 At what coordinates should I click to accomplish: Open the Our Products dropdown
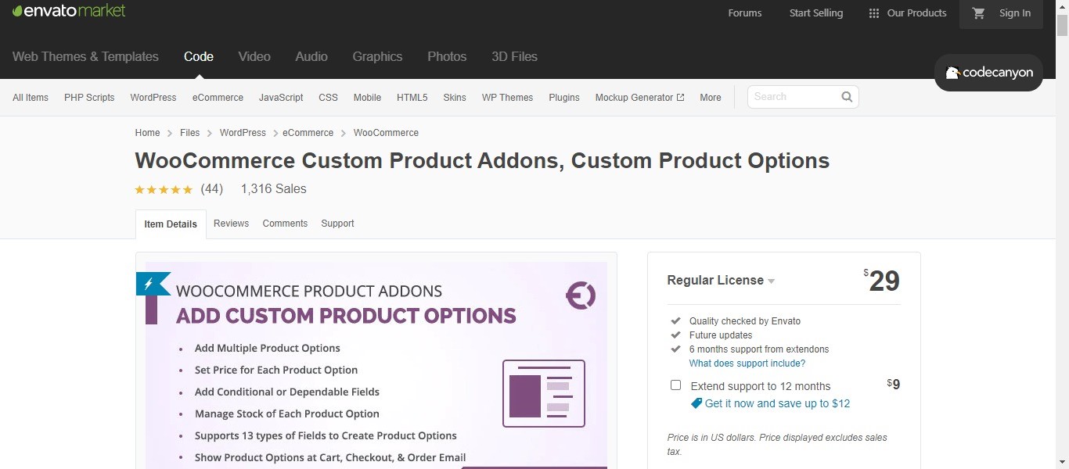pos(916,13)
